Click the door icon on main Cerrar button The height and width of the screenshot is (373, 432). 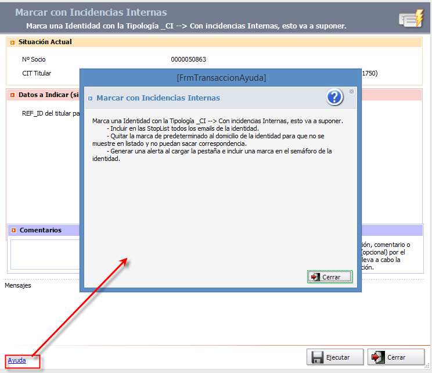click(x=378, y=357)
